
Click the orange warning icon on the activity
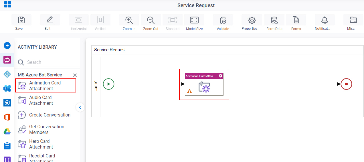[189, 91]
